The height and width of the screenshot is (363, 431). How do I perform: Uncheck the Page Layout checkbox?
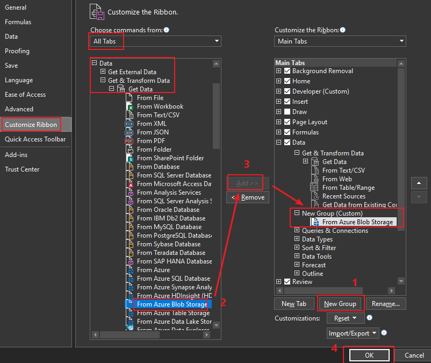287,122
